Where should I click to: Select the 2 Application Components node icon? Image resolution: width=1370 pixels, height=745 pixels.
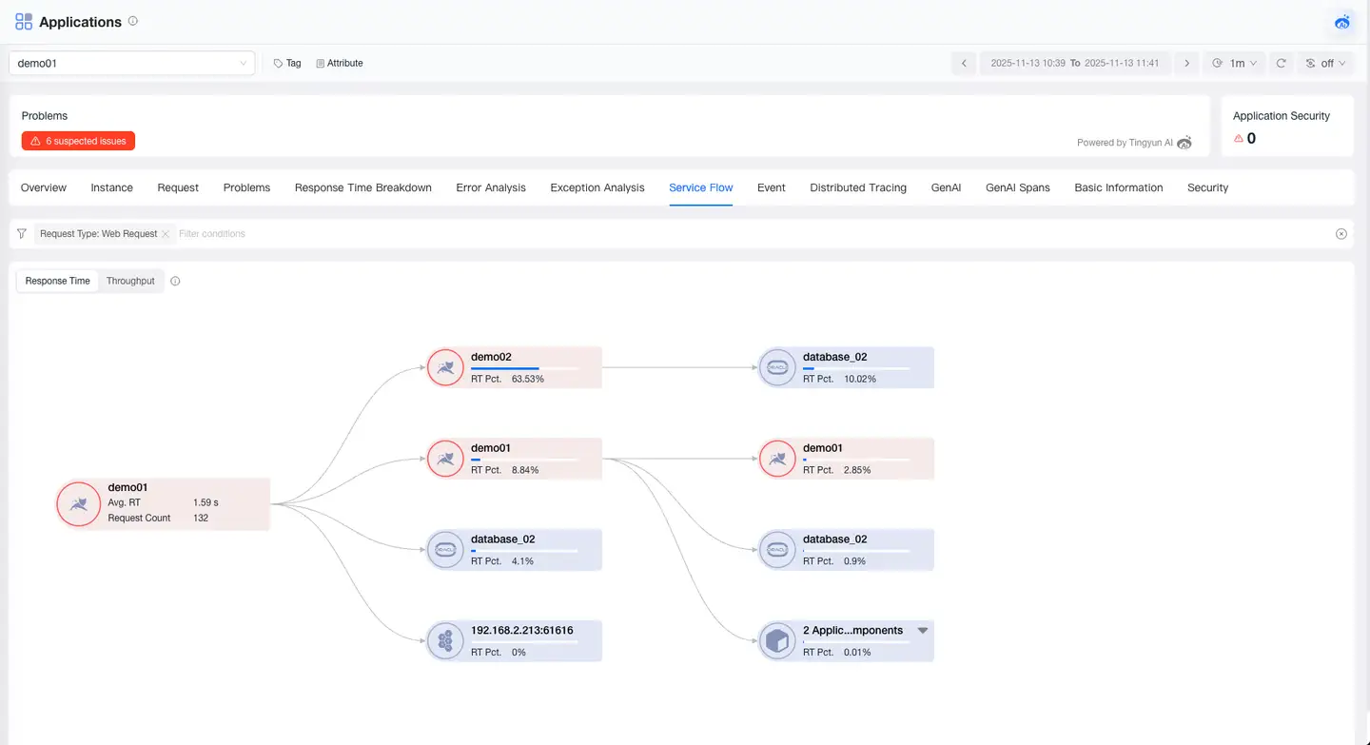pos(777,640)
